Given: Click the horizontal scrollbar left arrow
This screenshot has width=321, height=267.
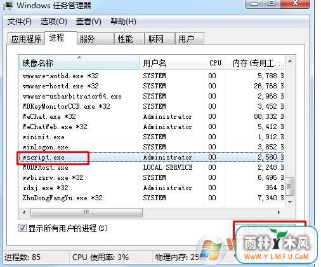Looking at the screenshot, I should (24, 212).
